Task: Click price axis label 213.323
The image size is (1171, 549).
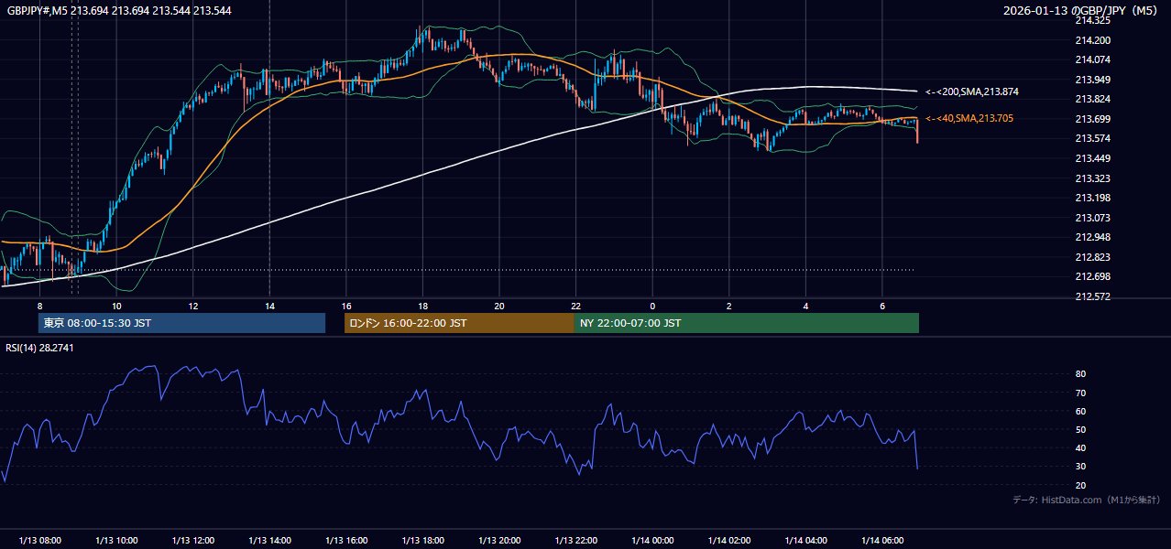Action: coord(1092,178)
